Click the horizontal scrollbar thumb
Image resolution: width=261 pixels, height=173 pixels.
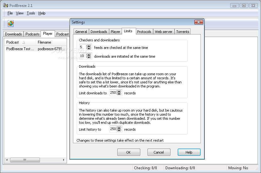[25, 160]
